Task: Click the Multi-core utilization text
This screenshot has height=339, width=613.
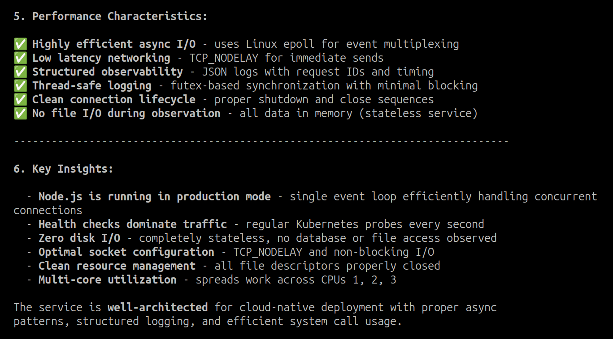Action: click(107, 280)
